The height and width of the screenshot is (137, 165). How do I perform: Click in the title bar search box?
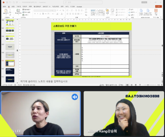point(83,2)
